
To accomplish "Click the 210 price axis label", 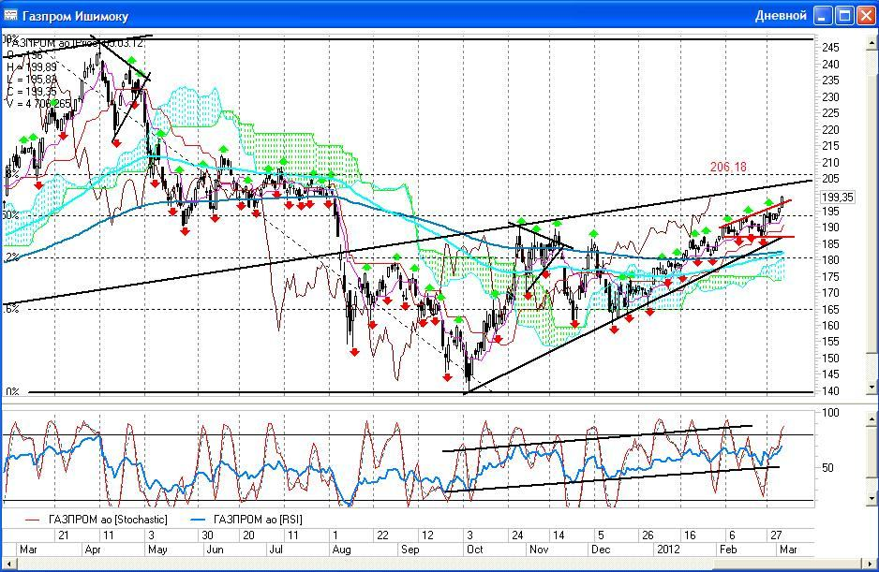I will tap(831, 163).
